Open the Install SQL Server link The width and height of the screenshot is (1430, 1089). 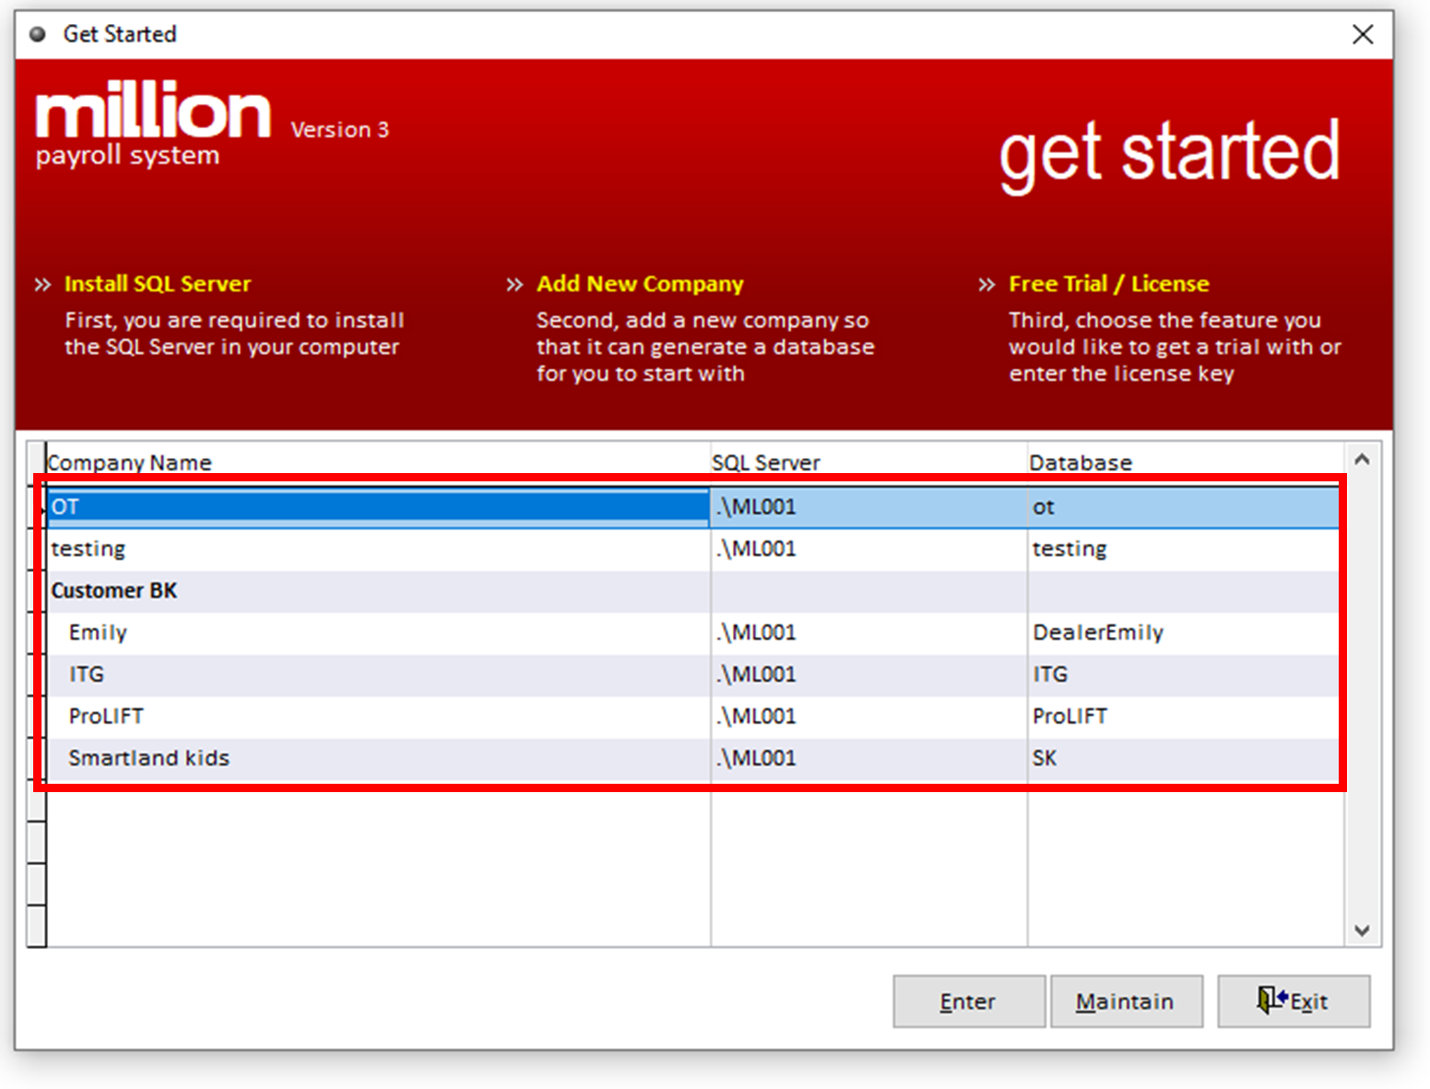(158, 284)
